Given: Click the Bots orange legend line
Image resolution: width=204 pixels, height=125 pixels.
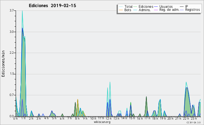Looking at the screenshot, I should (x=121, y=10).
